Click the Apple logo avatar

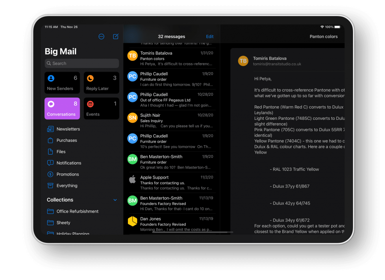coord(132,180)
